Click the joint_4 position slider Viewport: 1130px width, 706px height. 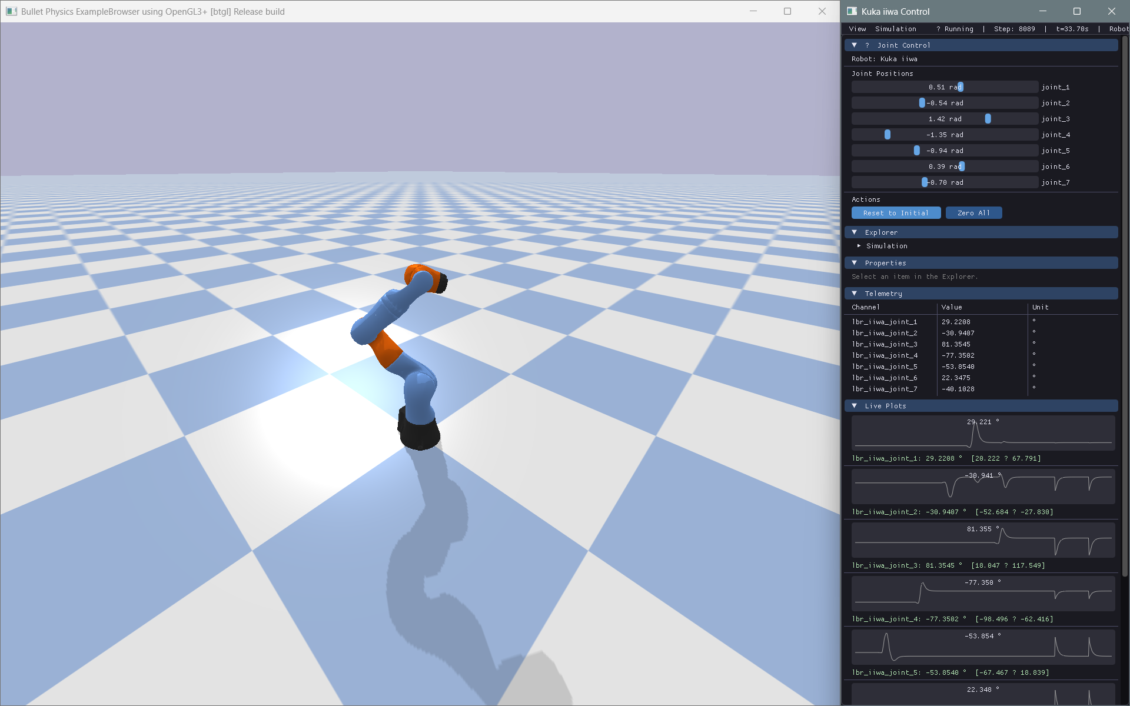point(945,135)
